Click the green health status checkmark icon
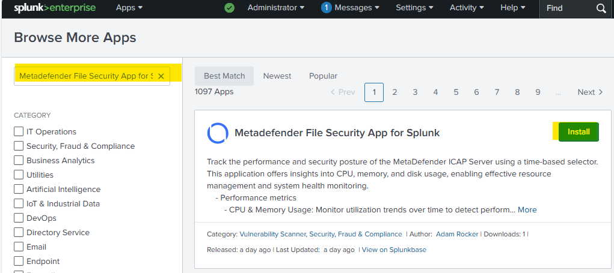614x273 pixels. [x=230, y=8]
